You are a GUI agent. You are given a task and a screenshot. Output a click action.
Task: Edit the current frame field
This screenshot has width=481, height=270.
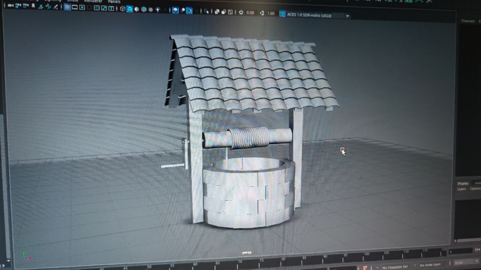tap(460, 251)
